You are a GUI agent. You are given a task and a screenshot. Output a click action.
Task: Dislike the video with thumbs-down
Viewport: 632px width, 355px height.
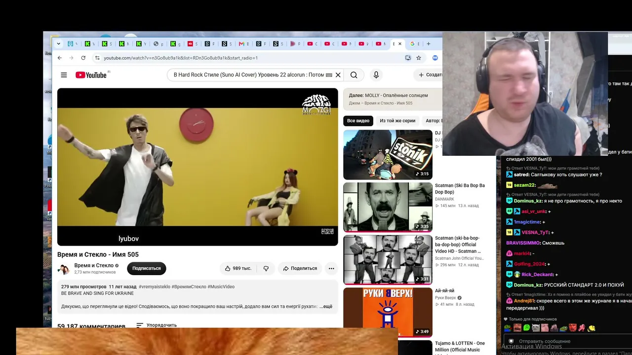266,268
